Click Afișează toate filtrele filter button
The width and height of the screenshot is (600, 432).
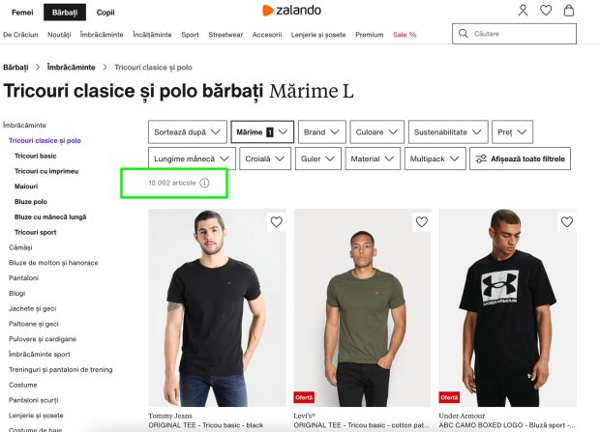click(x=520, y=158)
